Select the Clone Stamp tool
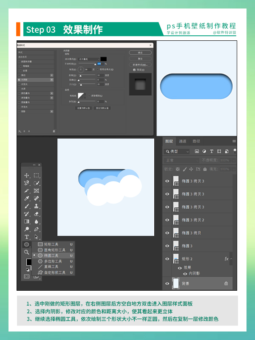 [37, 206]
